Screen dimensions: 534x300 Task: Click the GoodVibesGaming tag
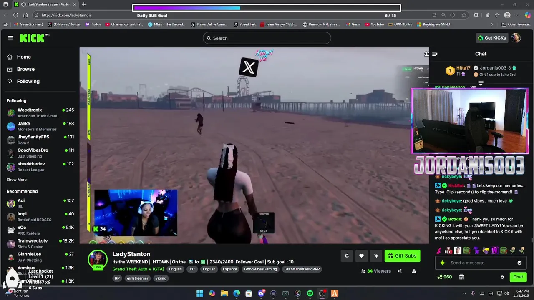[x=261, y=269]
